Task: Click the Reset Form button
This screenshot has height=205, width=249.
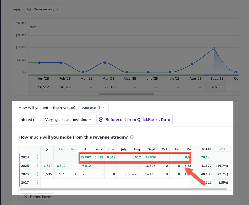Action: tap(37, 197)
